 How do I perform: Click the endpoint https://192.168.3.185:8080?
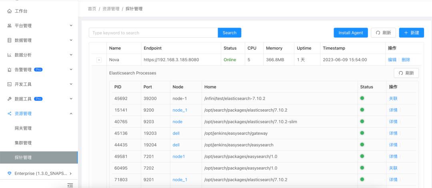tap(171, 60)
